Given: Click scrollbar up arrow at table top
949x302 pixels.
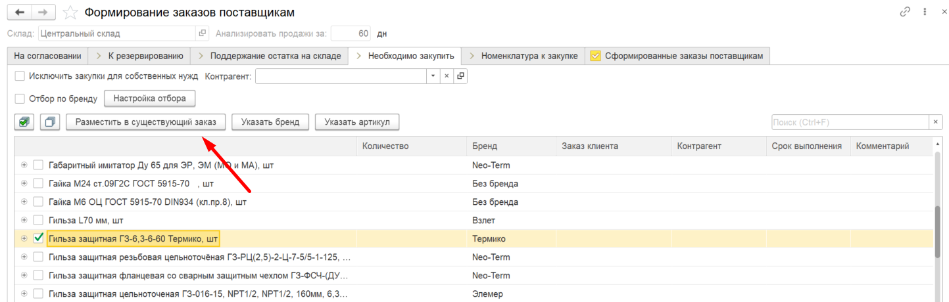Looking at the screenshot, I should point(937,143).
